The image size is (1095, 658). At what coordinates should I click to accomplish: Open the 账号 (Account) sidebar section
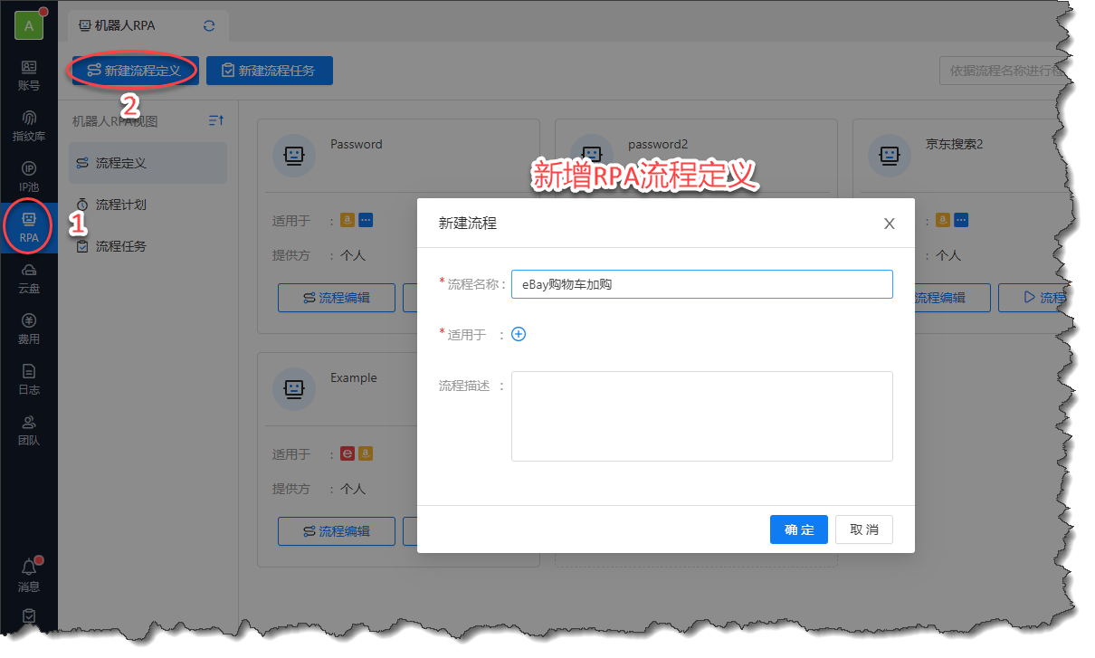tap(29, 75)
